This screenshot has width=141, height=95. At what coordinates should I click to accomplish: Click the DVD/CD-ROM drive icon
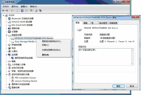[9, 22]
